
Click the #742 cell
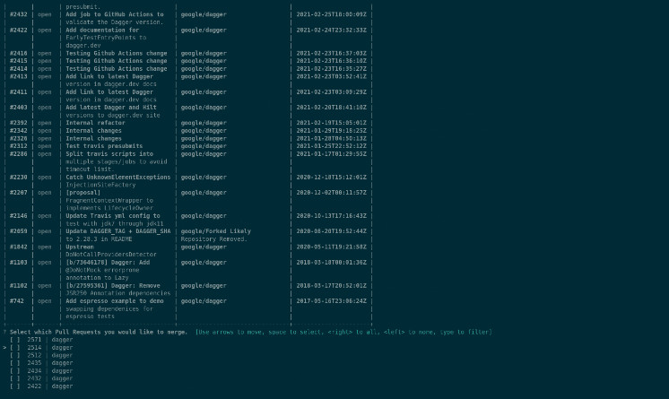tap(17, 301)
